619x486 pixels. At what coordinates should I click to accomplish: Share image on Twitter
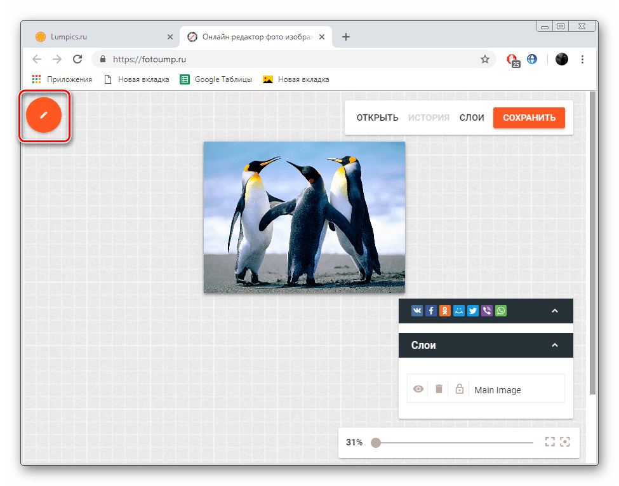[x=473, y=311]
